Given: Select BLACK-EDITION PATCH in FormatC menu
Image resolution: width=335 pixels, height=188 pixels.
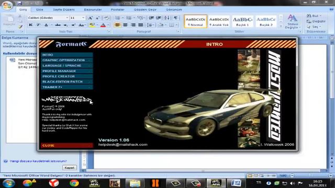Looking at the screenshot, I should click(x=66, y=81).
